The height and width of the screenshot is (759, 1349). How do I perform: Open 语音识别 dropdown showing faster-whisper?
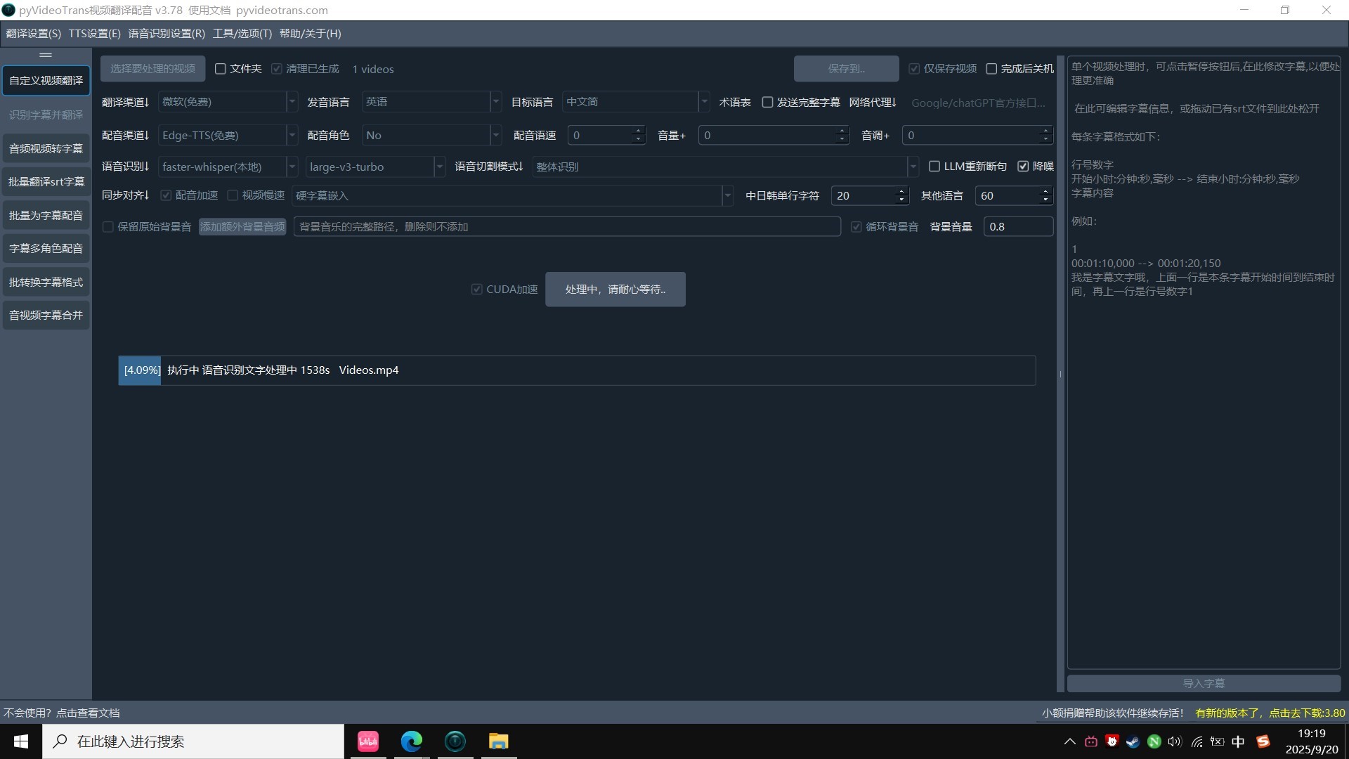coord(228,167)
